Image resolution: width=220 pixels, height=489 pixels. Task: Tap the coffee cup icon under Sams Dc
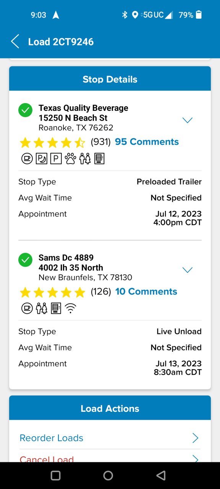pyautogui.click(x=27, y=308)
